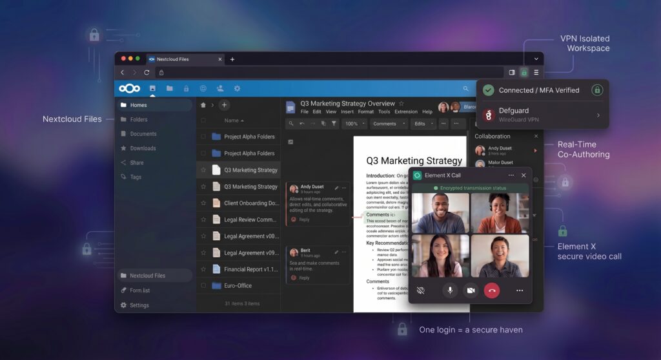The width and height of the screenshot is (661, 360).
Task: Open the browser hamburger menu
Action: coord(536,72)
